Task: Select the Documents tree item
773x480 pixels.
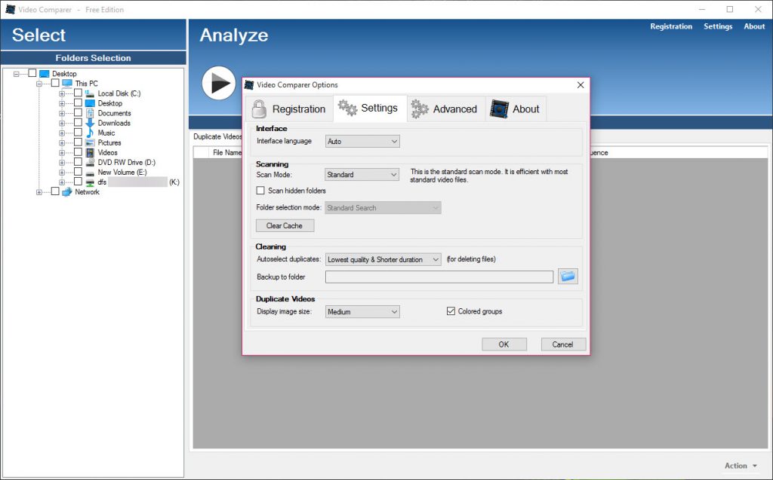Action: pyautogui.click(x=114, y=113)
